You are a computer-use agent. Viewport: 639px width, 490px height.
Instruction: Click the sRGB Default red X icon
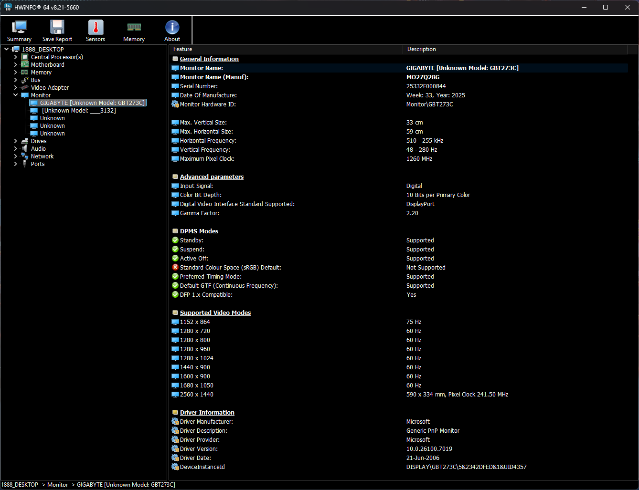tap(175, 267)
